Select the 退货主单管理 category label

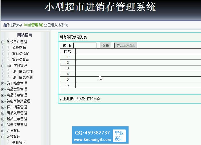click(17, 119)
